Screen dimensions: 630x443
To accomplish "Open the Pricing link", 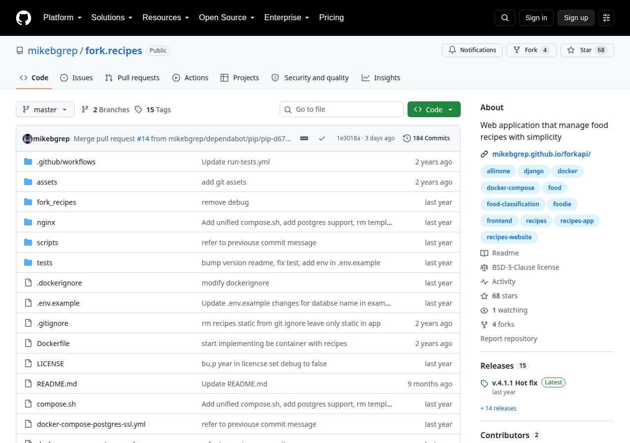I will [x=331, y=17].
